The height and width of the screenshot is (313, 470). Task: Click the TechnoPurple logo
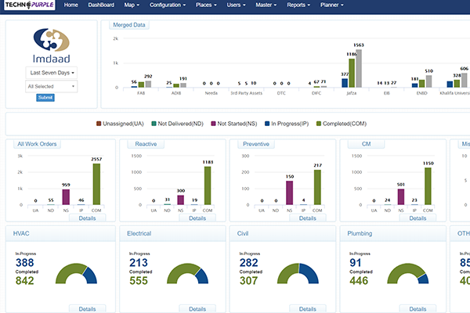point(30,5)
